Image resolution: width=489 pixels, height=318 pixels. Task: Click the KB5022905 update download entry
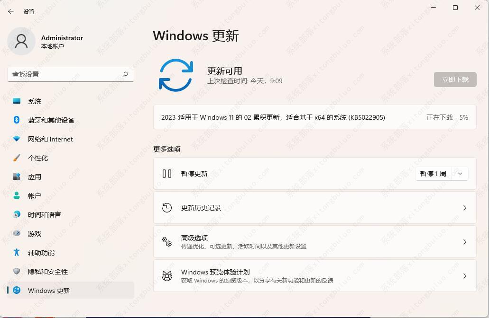[273, 117]
